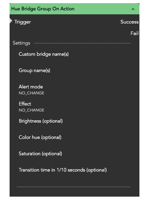Click the Fail output port

coord(135,33)
